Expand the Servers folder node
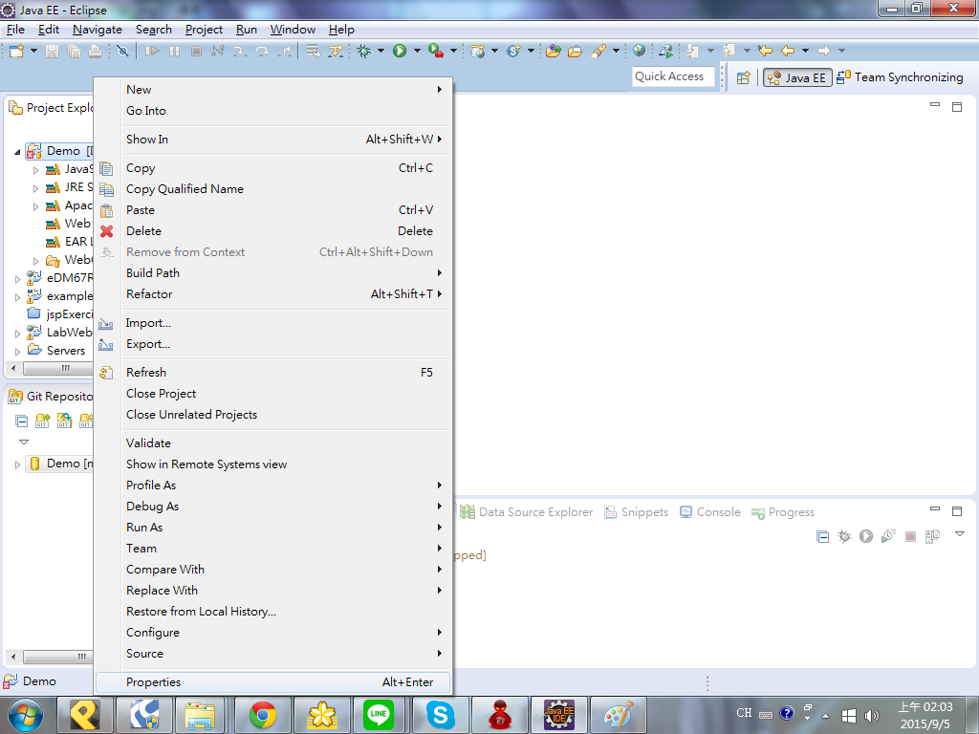The width and height of the screenshot is (979, 734). [17, 352]
